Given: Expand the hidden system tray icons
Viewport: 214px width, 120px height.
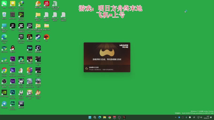Looking at the screenshot, I should (176, 117).
